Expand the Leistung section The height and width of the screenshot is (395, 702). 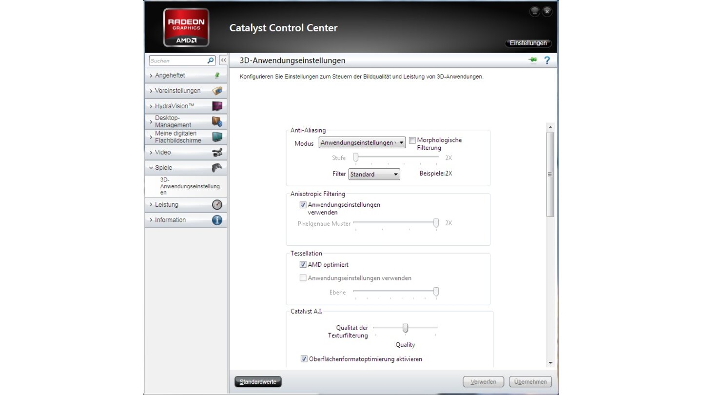point(186,205)
